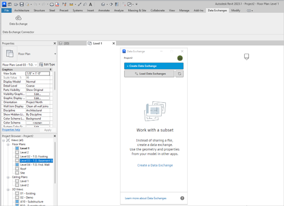Click the Undo arrow icon
Screen dimensions: 284x206
click(35, 4)
